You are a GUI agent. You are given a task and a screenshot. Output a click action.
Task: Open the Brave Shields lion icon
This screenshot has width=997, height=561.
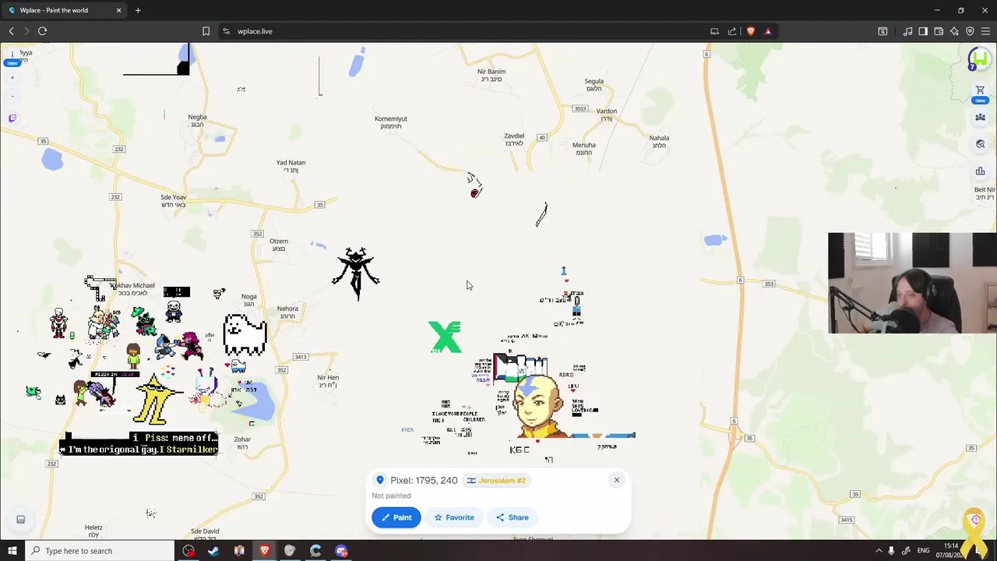(x=751, y=31)
